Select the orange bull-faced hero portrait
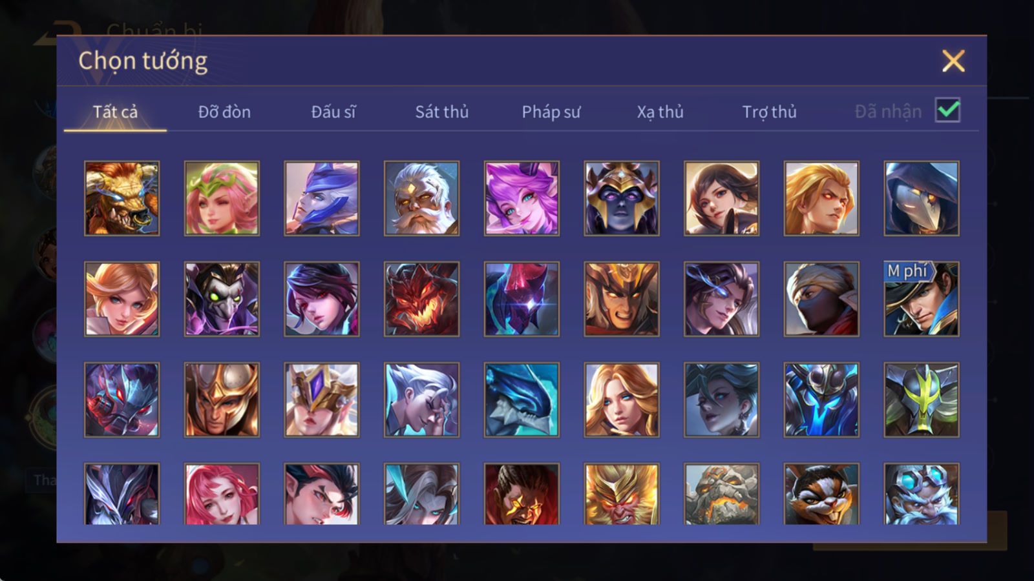Screen dimensions: 1034x581 point(121,198)
